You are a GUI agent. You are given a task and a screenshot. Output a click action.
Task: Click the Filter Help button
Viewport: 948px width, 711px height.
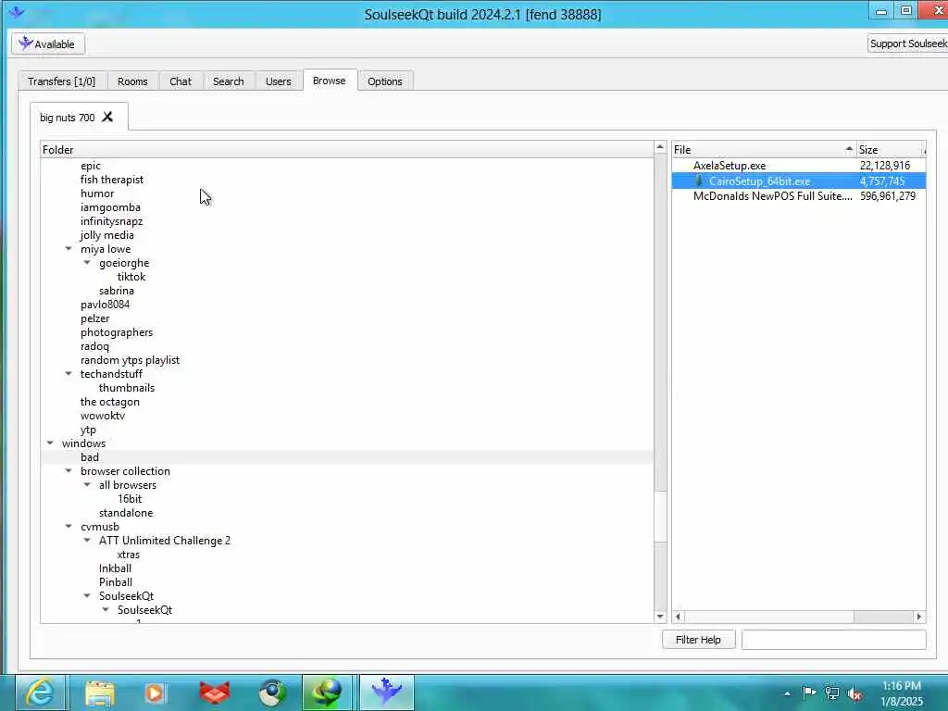tap(698, 640)
